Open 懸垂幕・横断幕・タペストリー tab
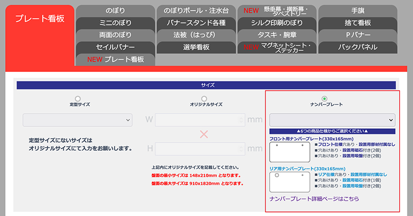 point(277,11)
